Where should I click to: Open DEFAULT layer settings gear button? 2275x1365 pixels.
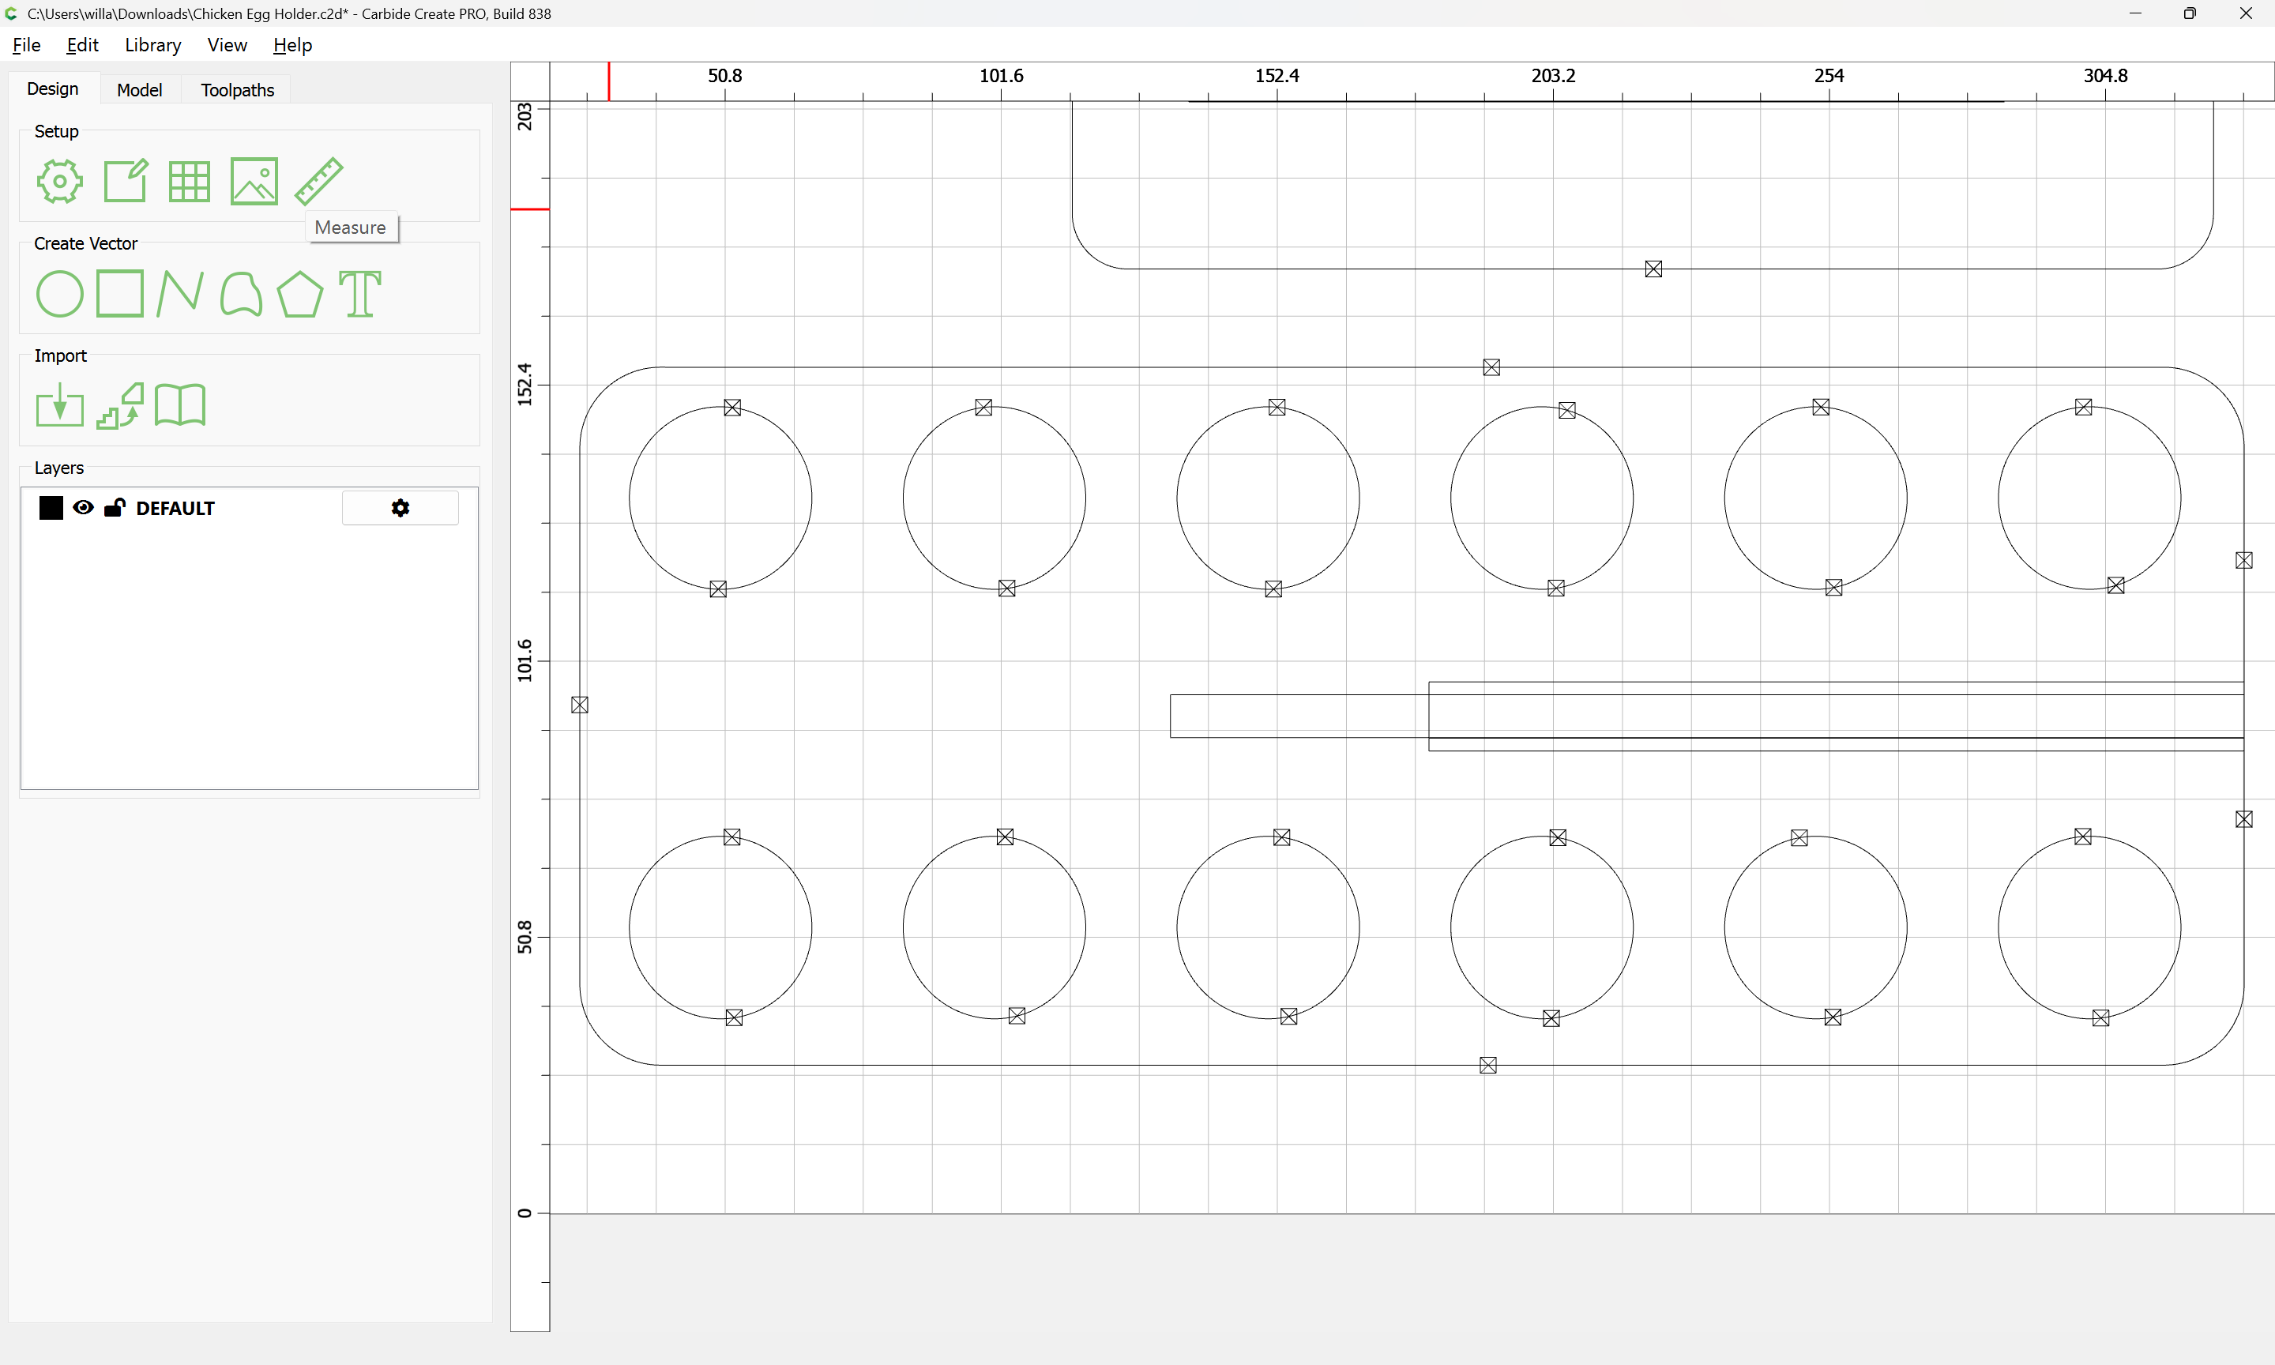pyautogui.click(x=400, y=508)
